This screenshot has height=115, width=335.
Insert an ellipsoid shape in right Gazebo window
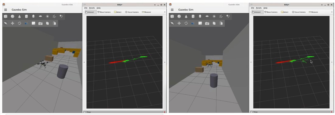coord(207,16)
